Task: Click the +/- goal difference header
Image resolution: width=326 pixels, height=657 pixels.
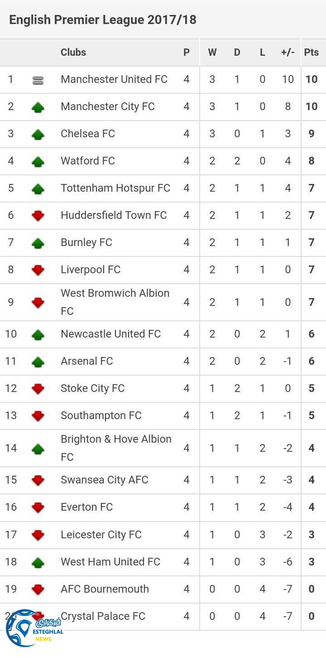Action: tap(288, 53)
